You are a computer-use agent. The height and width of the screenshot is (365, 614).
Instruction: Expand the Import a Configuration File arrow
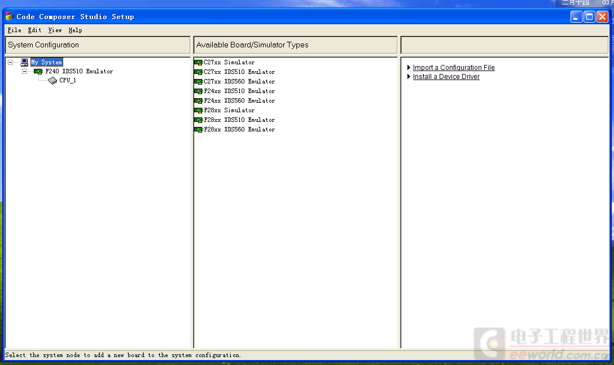click(409, 67)
